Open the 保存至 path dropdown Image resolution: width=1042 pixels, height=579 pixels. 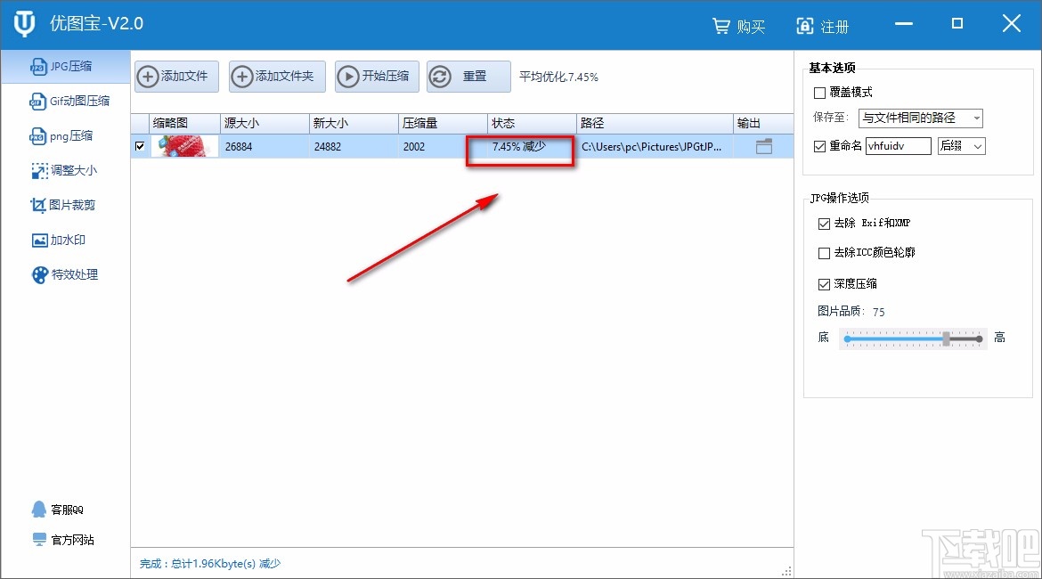920,118
